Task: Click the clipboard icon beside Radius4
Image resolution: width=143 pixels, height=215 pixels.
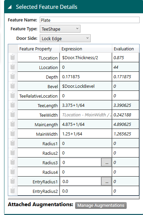Action: point(13,171)
